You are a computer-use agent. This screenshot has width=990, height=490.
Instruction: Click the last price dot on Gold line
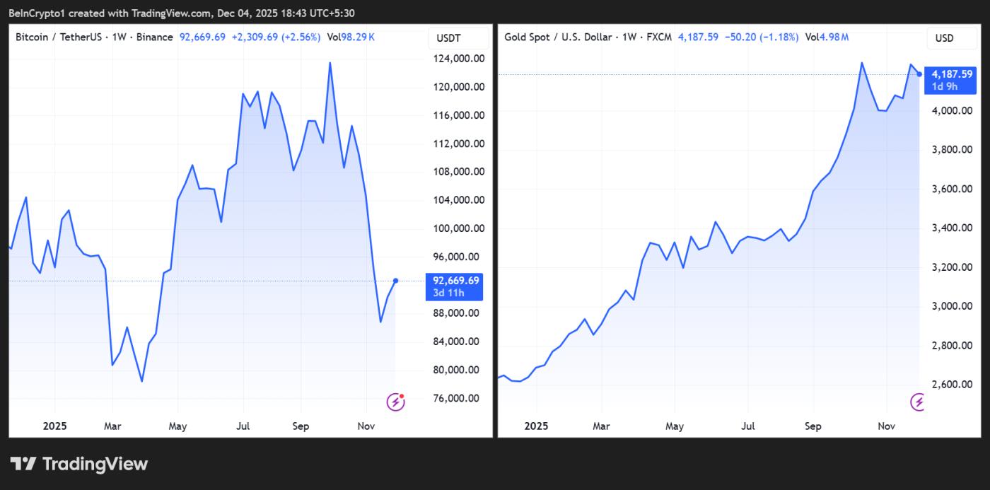click(x=919, y=74)
